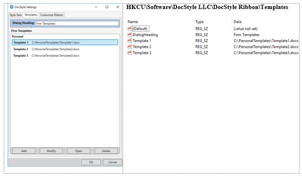Viewport: 302px width, 176px height.
Task: Click the Delete button
Action: tap(106, 151)
